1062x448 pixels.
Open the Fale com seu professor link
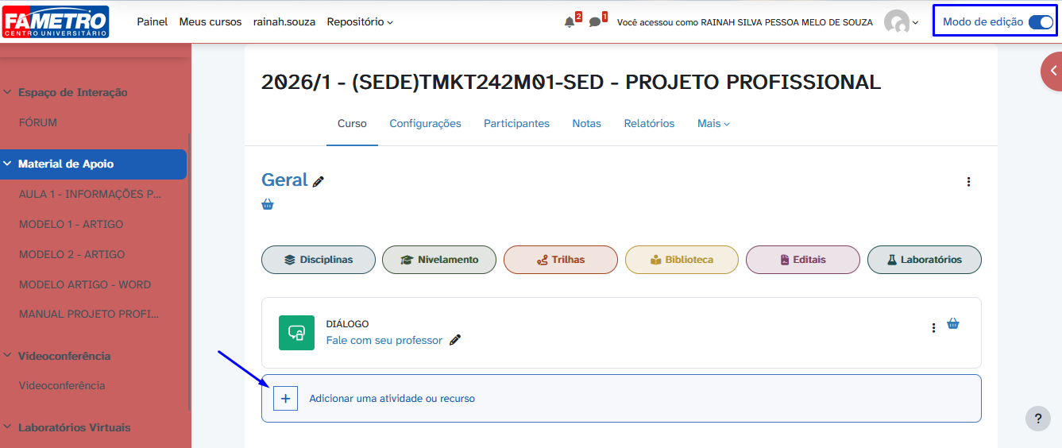(x=384, y=340)
